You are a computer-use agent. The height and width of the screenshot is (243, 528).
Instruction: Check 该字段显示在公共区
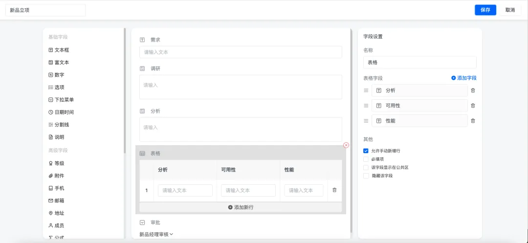coord(366,167)
